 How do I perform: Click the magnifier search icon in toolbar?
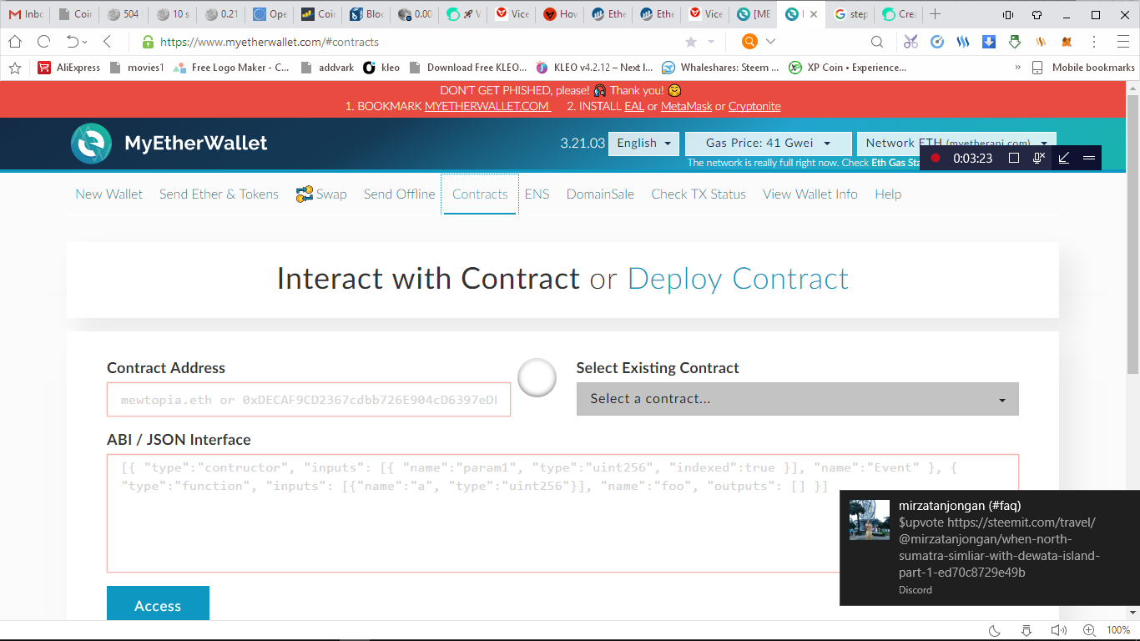point(877,42)
